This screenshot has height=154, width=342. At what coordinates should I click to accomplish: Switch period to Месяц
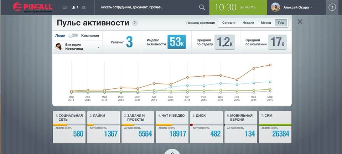click(x=266, y=23)
